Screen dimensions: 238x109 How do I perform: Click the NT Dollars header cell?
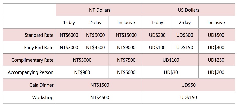(x=99, y=10)
